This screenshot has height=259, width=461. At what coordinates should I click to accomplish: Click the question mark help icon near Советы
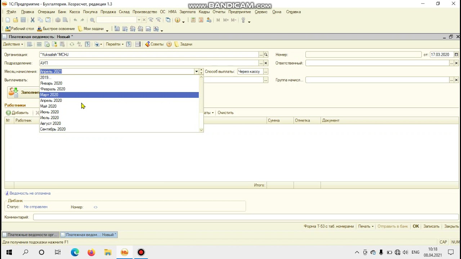[x=169, y=44]
